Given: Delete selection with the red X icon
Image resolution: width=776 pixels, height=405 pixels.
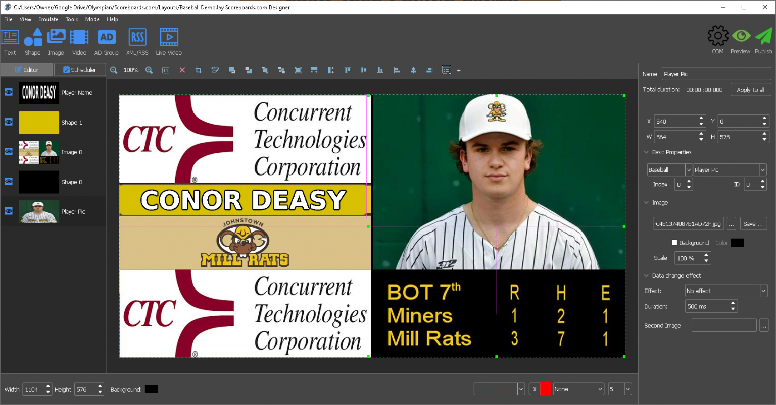Looking at the screenshot, I should [x=182, y=70].
